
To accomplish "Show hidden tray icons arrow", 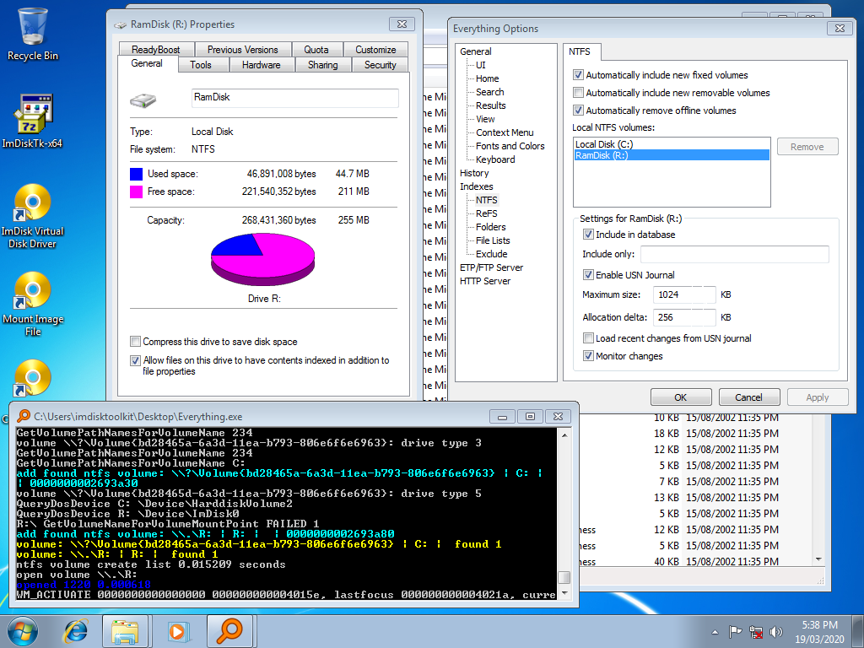I will coord(715,632).
